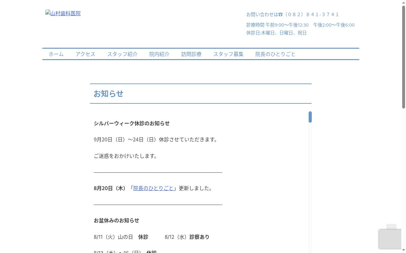Viewport: 406px width, 253px height.
Task: Click the ご迷惑をおかけいたします text
Action: click(x=127, y=156)
